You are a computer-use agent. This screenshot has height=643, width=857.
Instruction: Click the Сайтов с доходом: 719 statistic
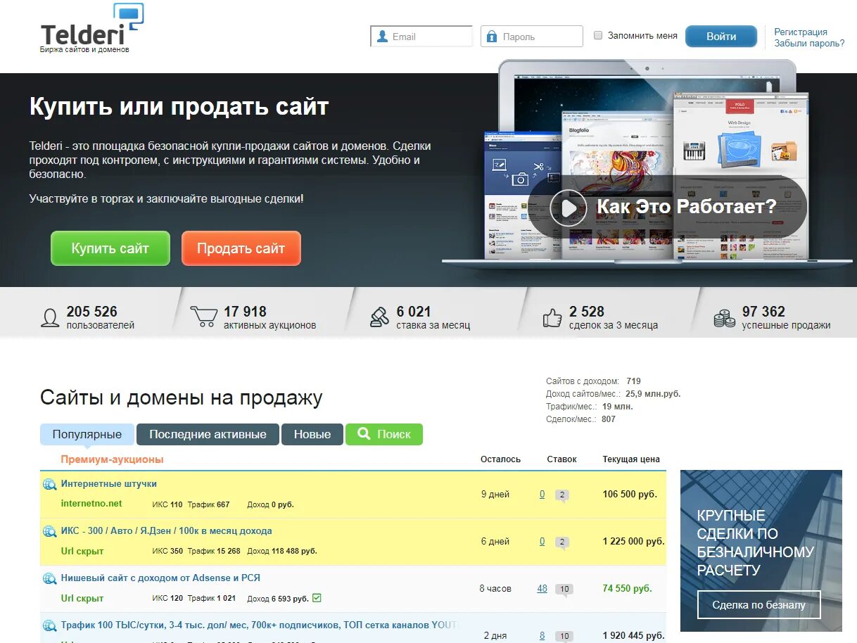click(x=593, y=381)
